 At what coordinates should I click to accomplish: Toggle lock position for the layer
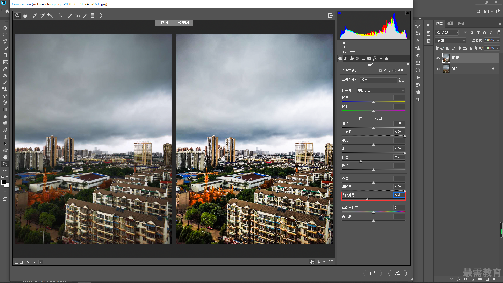tap(459, 48)
